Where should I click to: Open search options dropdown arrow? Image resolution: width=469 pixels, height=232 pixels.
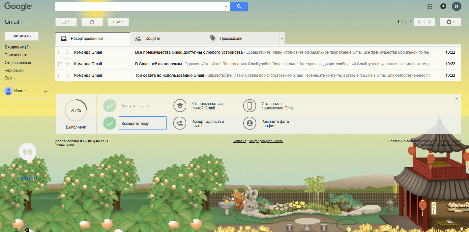tap(226, 6)
